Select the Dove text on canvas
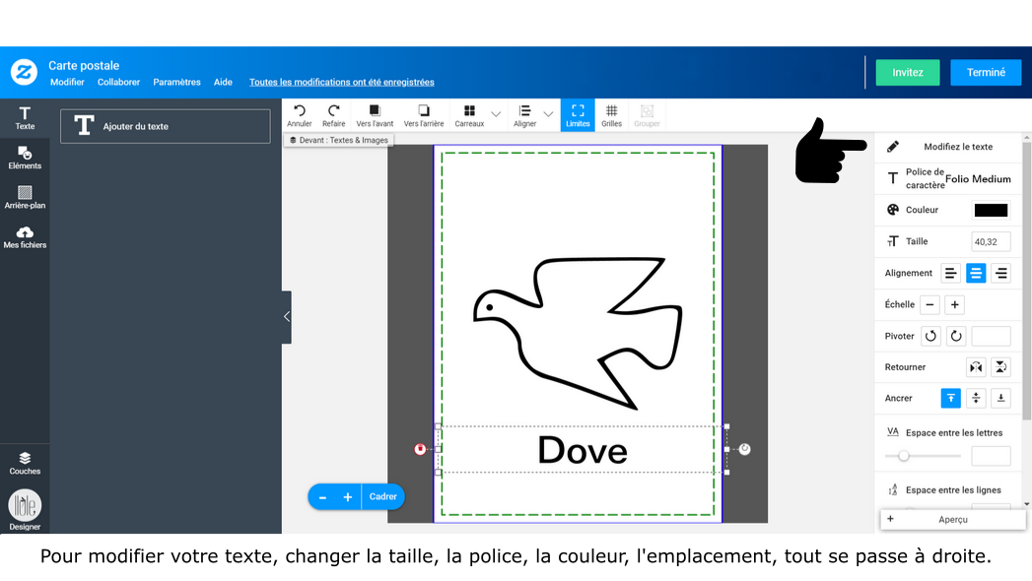The width and height of the screenshot is (1032, 581). click(x=583, y=451)
